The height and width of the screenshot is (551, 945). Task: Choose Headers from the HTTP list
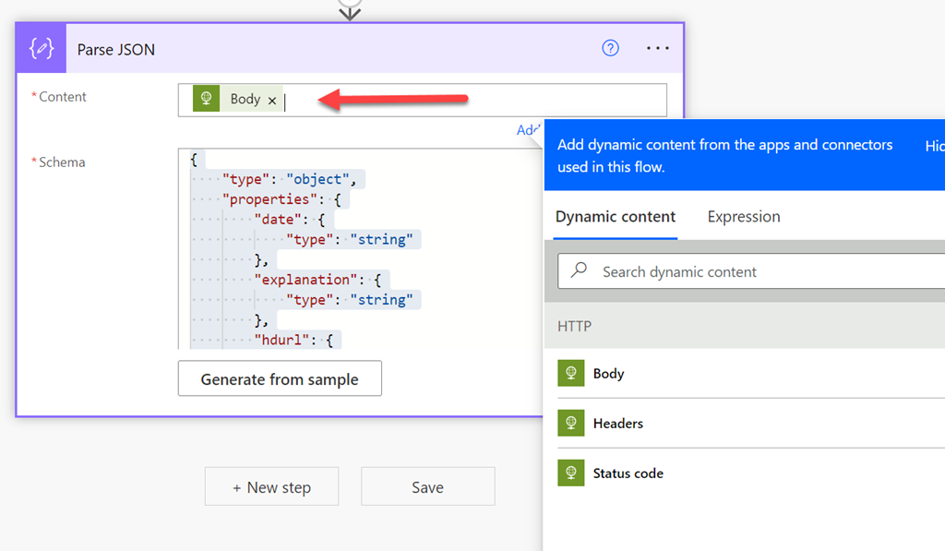(x=618, y=424)
